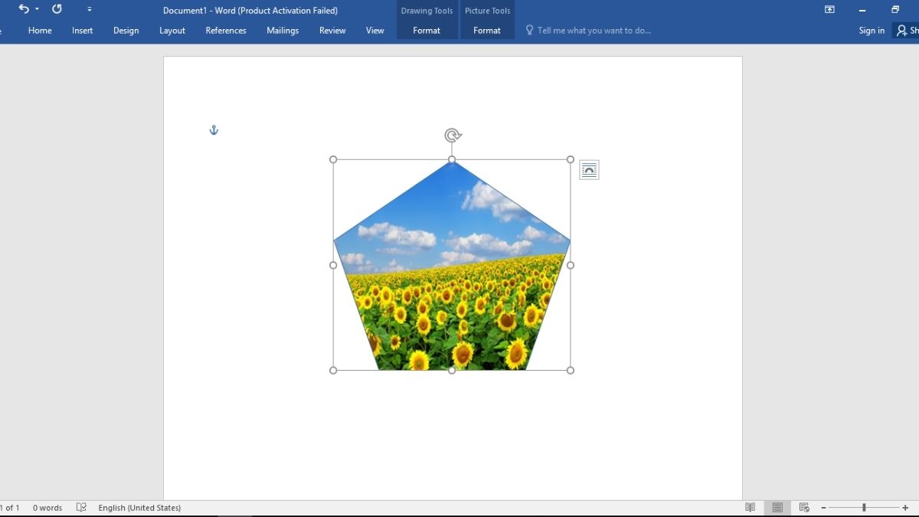Open Layout Options beside the picture
Image resolution: width=919 pixels, height=517 pixels.
589,170
